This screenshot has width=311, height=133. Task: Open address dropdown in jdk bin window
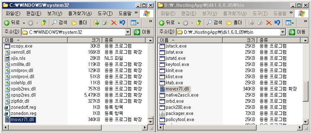point(283,32)
